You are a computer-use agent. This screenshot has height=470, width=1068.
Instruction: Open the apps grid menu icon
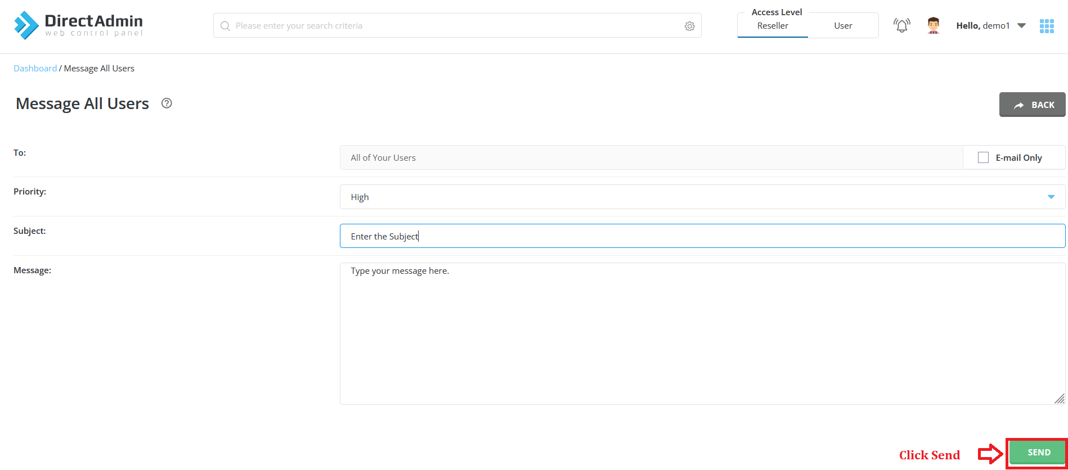coord(1047,26)
